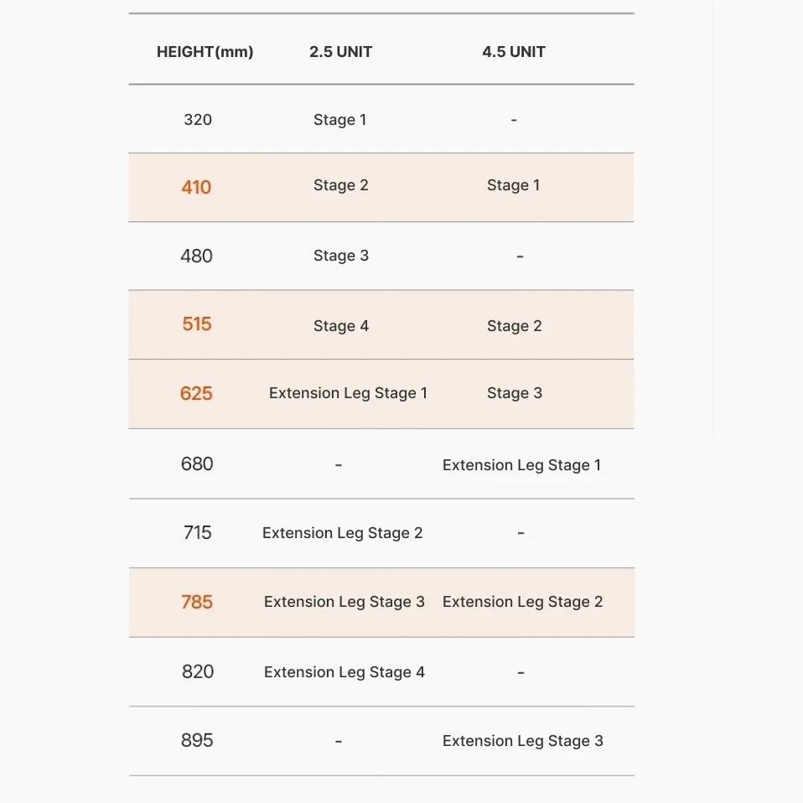Click the 480 height value

pos(196,256)
